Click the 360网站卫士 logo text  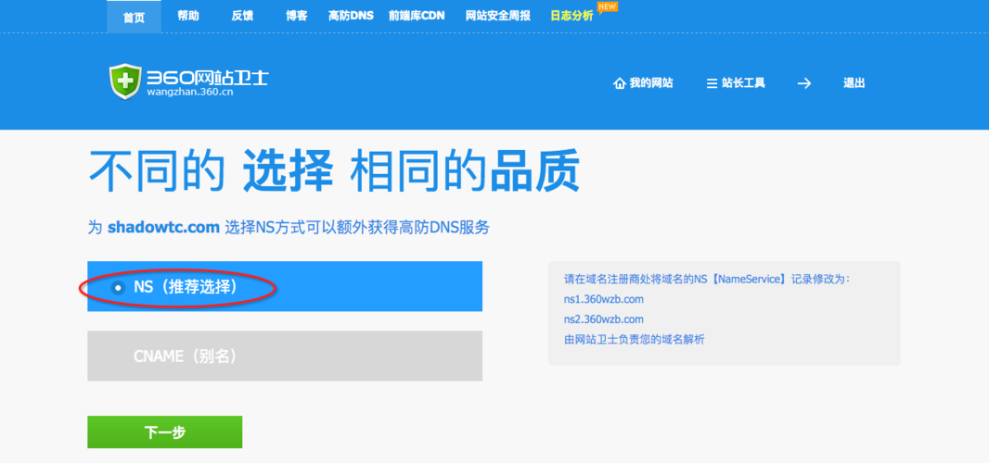tap(208, 78)
